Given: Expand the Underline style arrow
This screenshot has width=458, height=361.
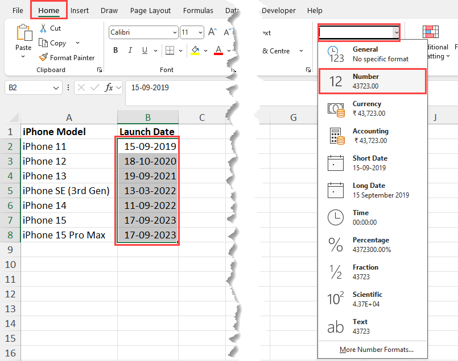Looking at the screenshot, I should coord(155,51).
